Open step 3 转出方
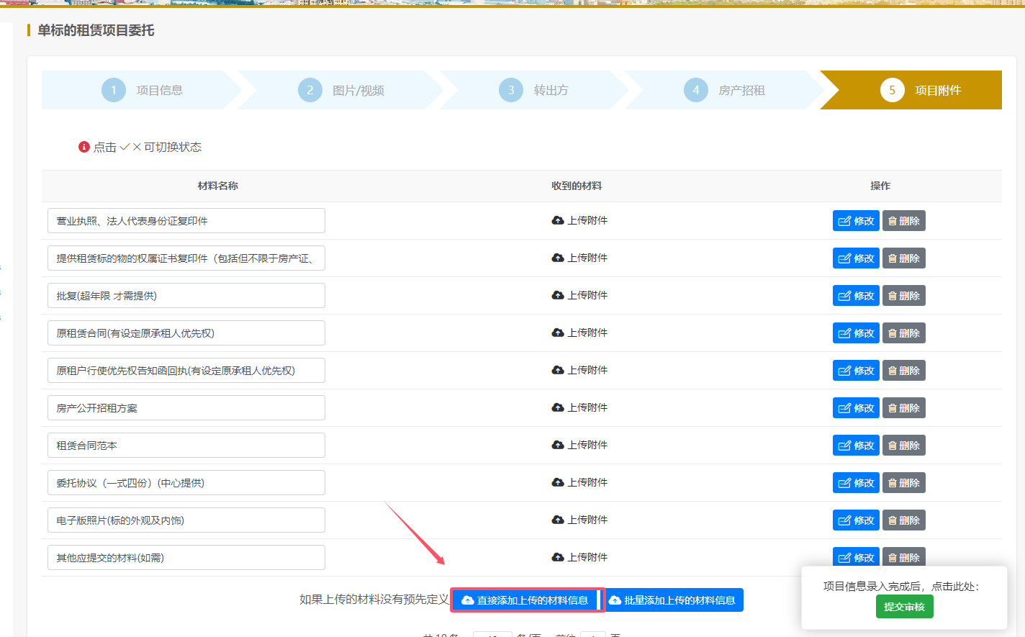The width and height of the screenshot is (1025, 637). tap(533, 90)
